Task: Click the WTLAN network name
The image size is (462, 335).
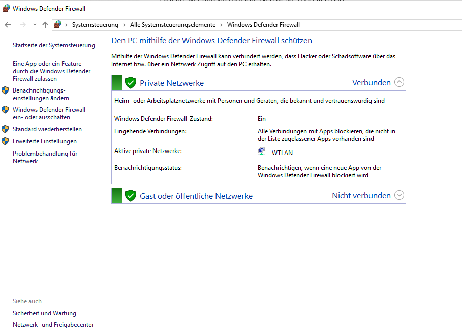Action: (282, 153)
